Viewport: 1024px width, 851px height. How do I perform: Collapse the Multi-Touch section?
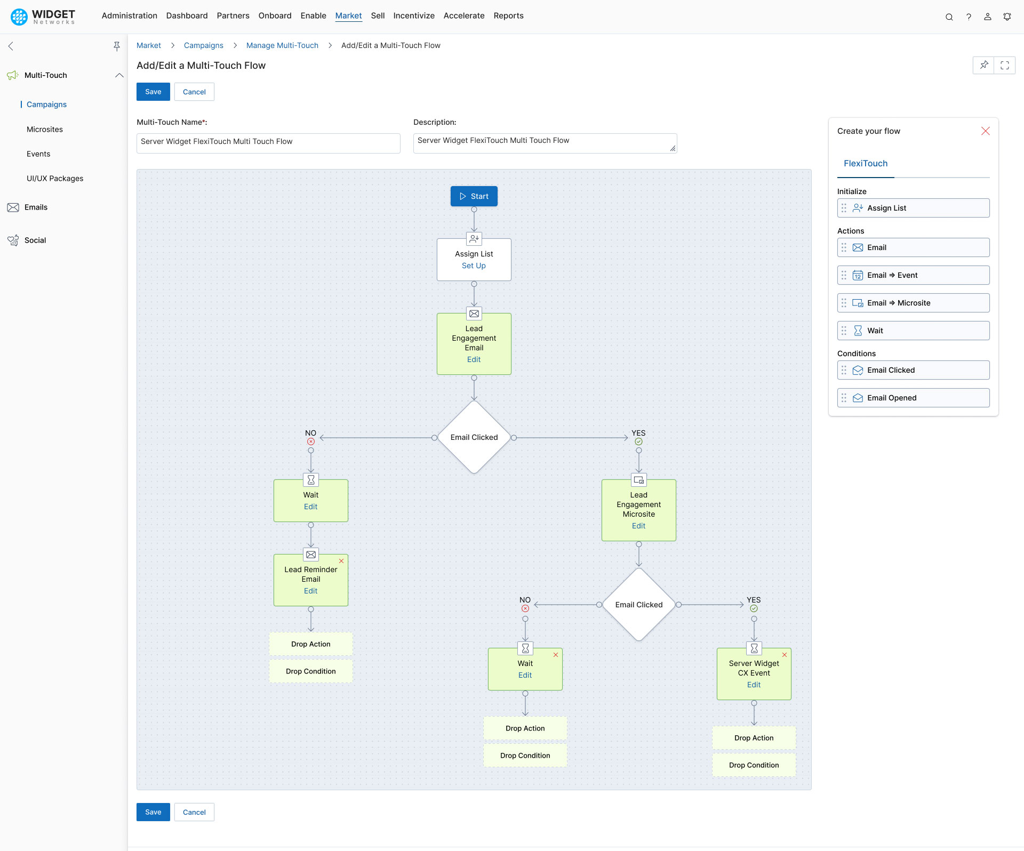pos(119,75)
